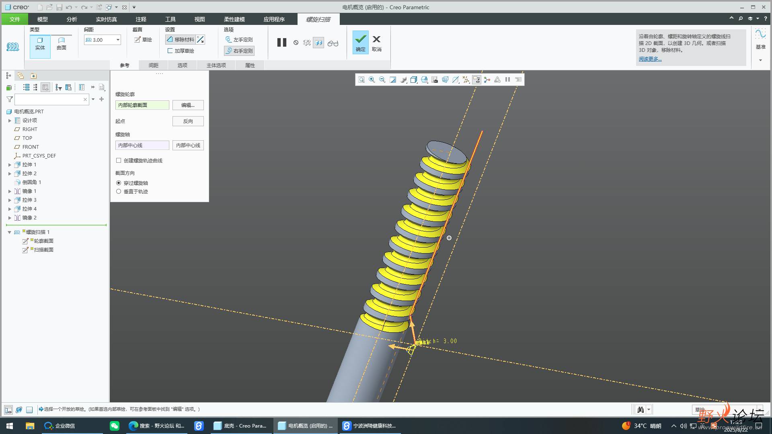Click the expand all tree icon

(26, 87)
